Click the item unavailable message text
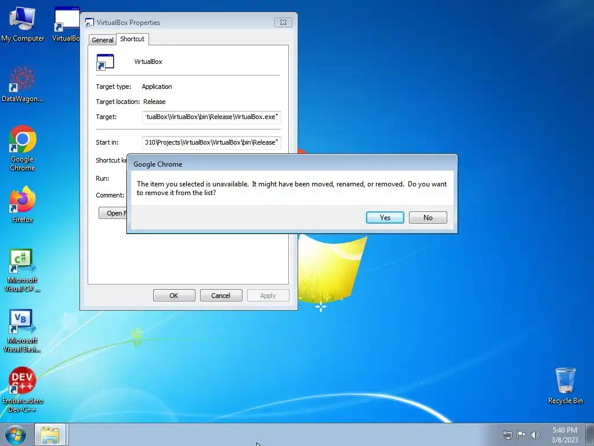The height and width of the screenshot is (446, 594). pyautogui.click(x=292, y=188)
